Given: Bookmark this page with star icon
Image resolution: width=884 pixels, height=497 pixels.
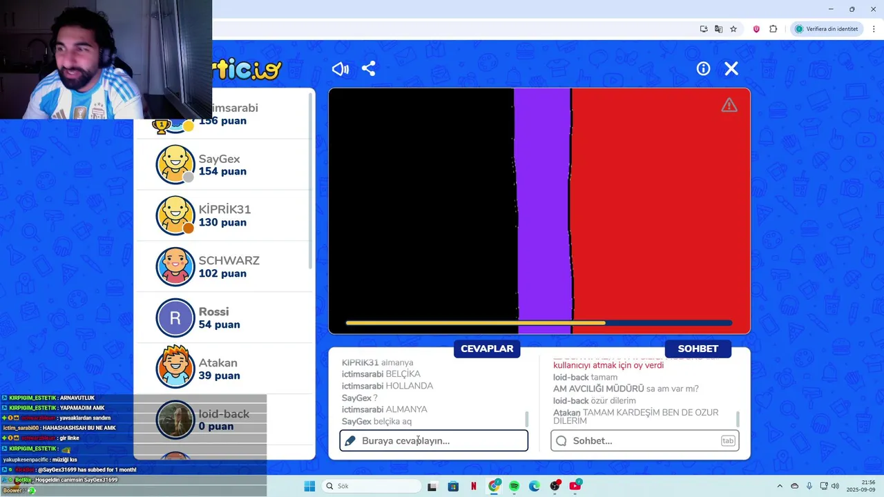Looking at the screenshot, I should pos(733,29).
